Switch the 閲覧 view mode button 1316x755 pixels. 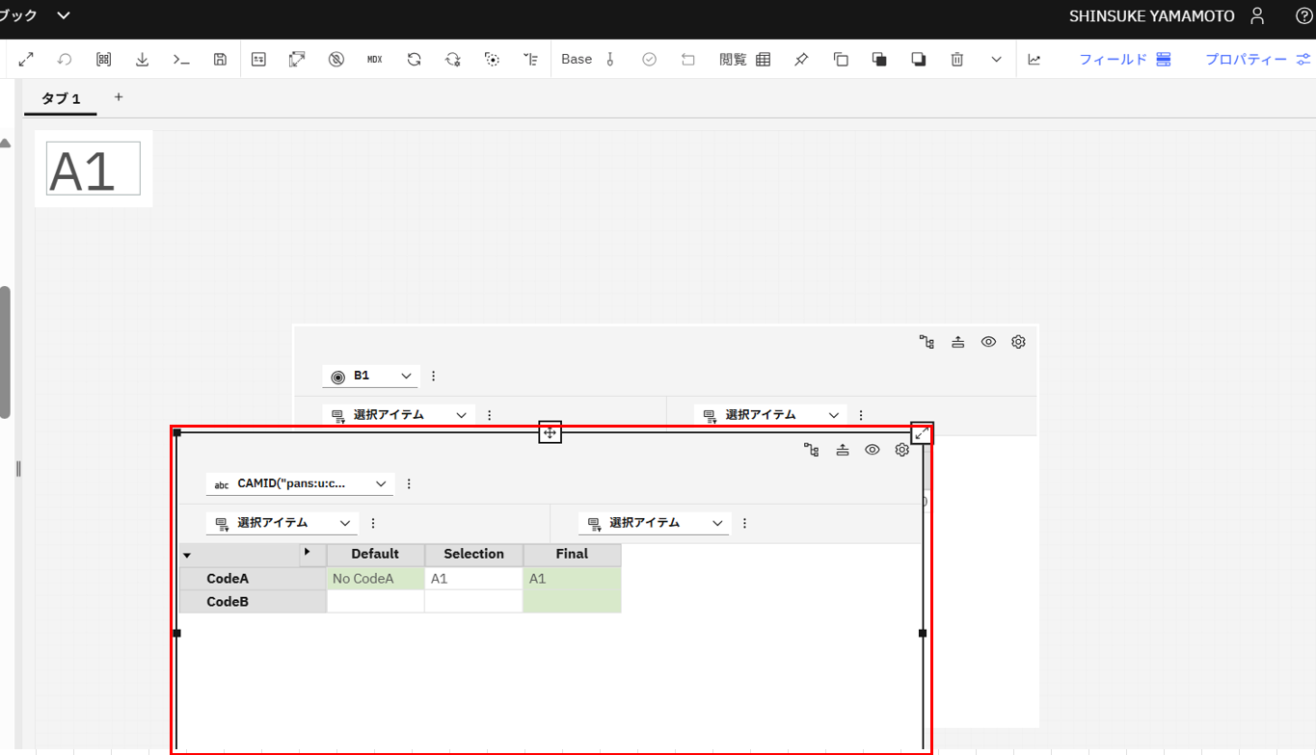coord(745,60)
